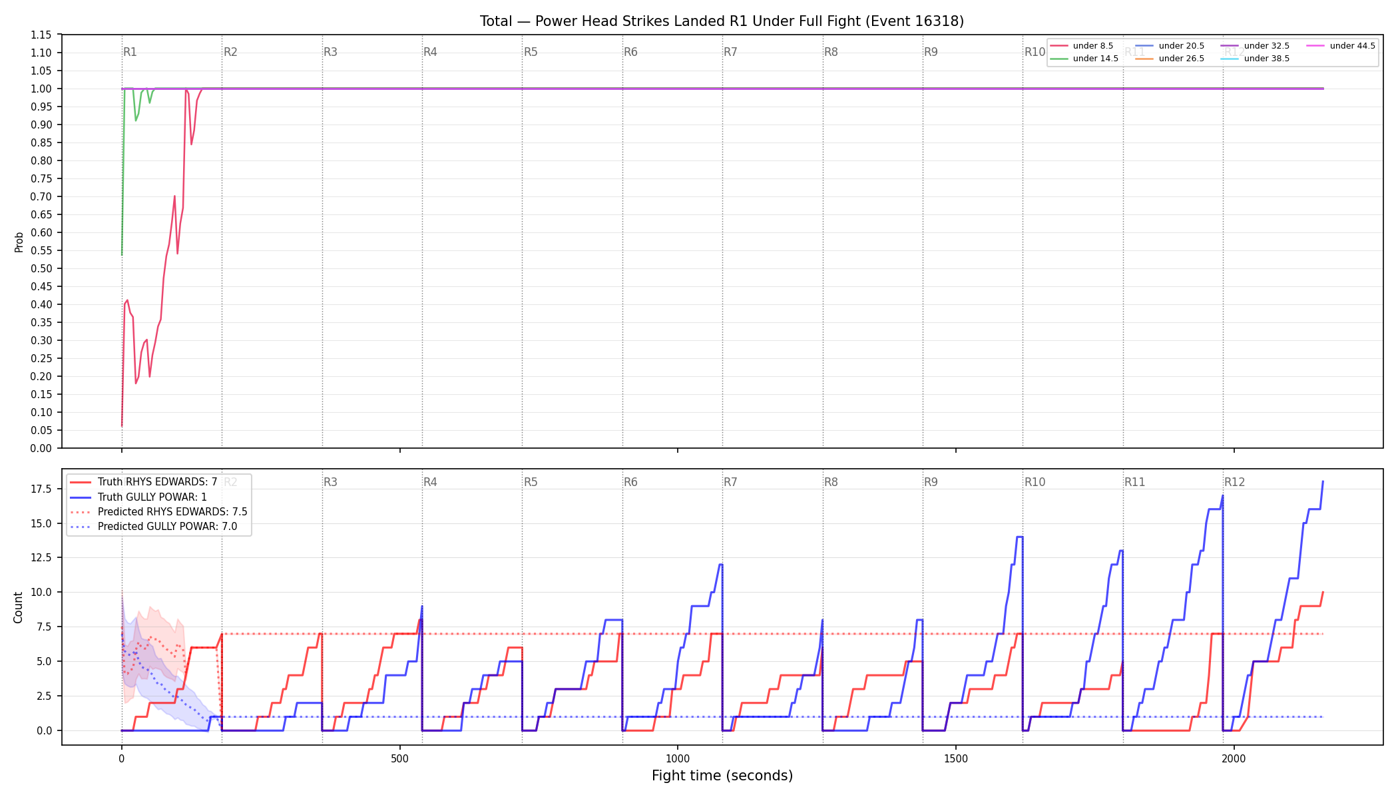Click the 'Count' y-axis label
This screenshot has width=1398, height=799.
tap(18, 607)
